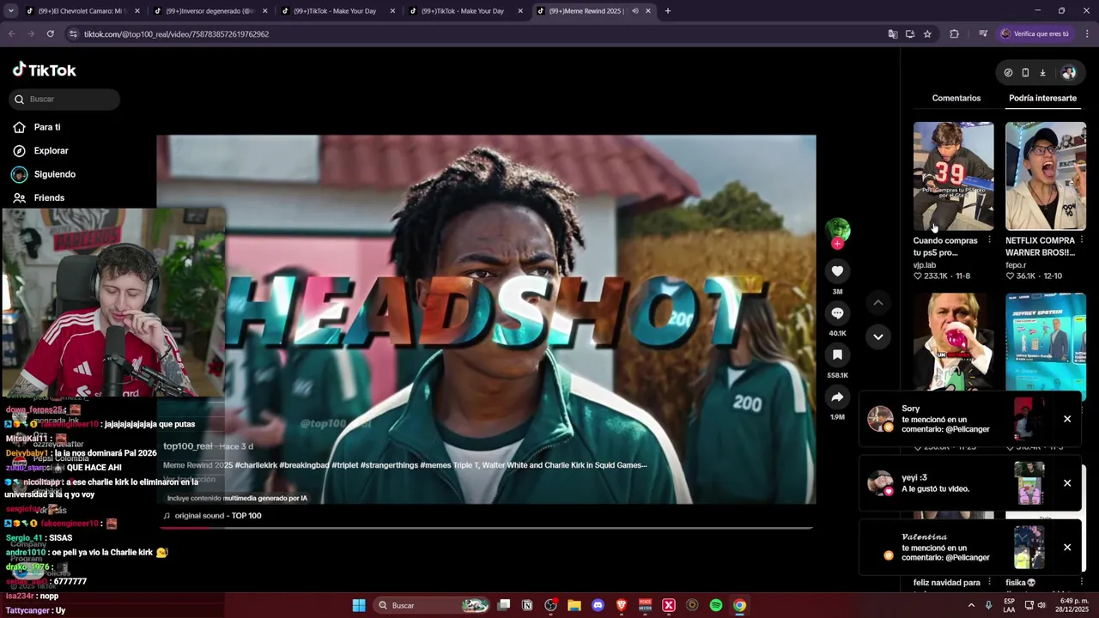Open the vjp.lab creator link
Image resolution: width=1099 pixels, height=618 pixels.
[x=925, y=265]
